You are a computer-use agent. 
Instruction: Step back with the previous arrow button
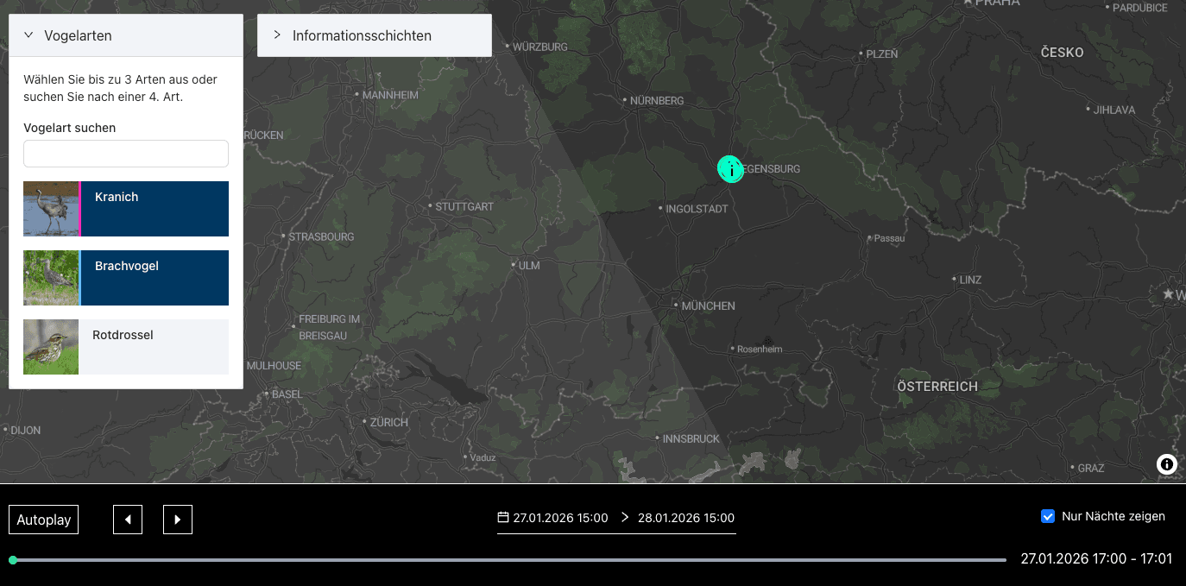click(x=128, y=520)
